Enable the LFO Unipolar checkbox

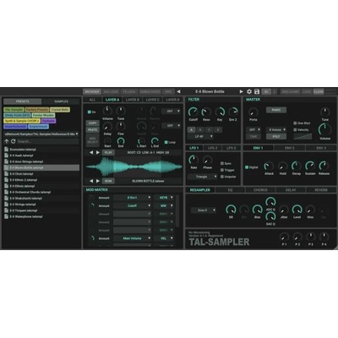point(222,177)
